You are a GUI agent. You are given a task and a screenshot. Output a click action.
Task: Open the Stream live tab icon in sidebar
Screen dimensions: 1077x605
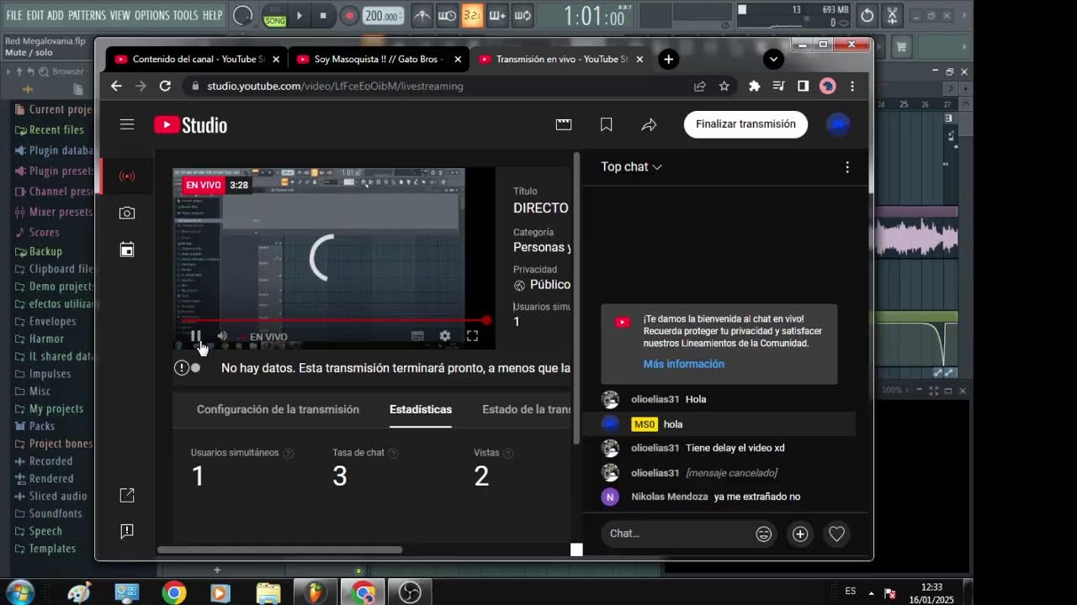[x=127, y=176]
